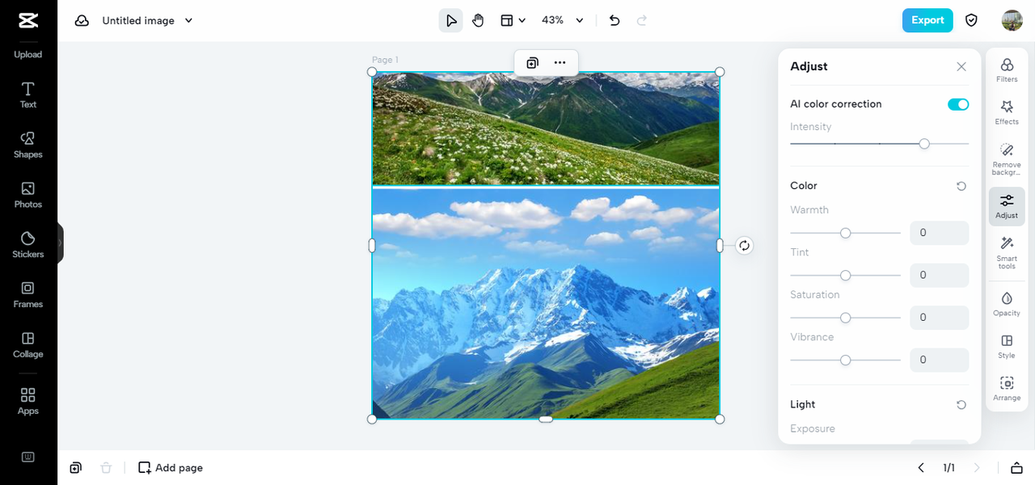Screen dimensions: 1035x485
Task: Click the Tint slider handle
Action: tap(846, 275)
